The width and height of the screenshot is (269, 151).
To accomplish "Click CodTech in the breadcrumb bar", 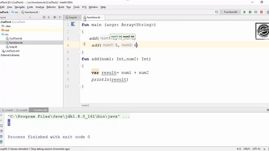I will point(4,12).
